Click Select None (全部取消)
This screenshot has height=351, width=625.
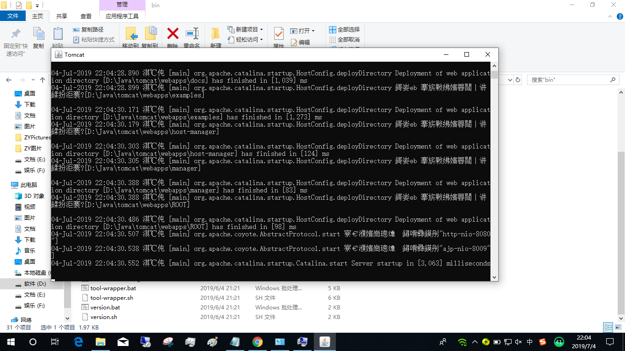345,40
